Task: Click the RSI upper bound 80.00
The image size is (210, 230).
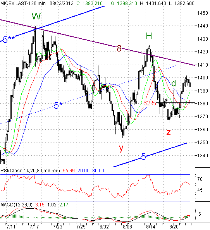Action: pos(98,171)
